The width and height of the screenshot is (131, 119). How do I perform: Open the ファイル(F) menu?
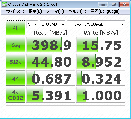[x=14, y=11]
